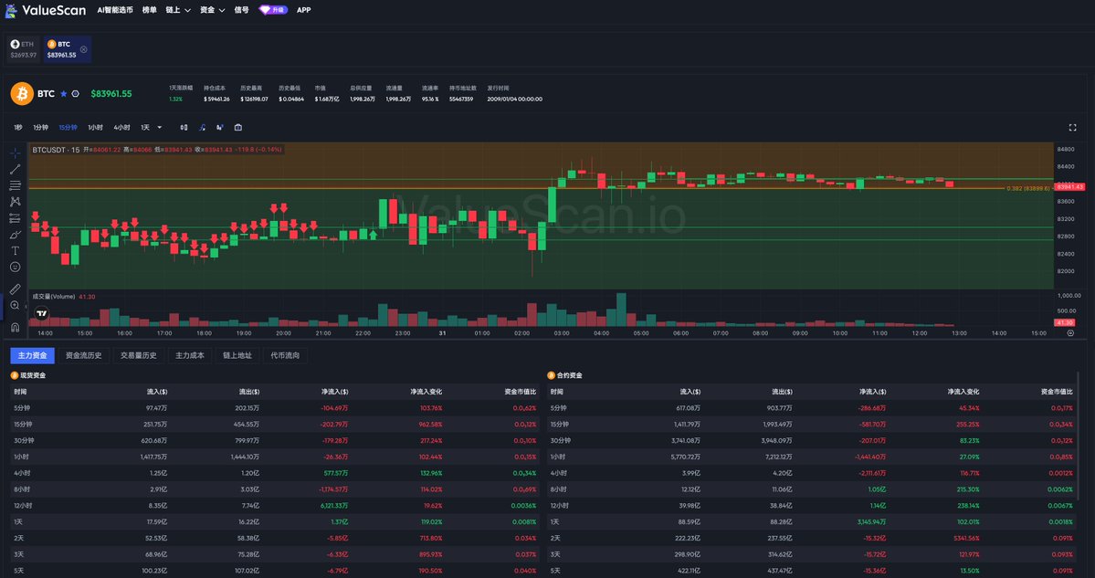Select the 15分钟 timeframe

coord(68,128)
